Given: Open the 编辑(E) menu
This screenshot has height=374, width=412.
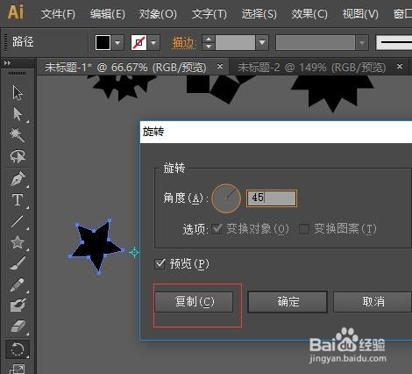Looking at the screenshot, I should pyautogui.click(x=107, y=14).
